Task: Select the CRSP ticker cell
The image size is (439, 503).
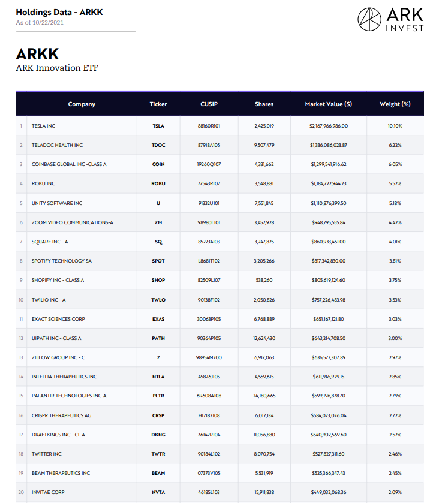Action: [x=158, y=415]
